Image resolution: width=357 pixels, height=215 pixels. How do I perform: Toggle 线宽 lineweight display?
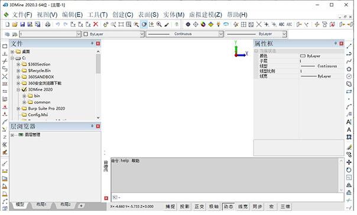click(x=243, y=207)
